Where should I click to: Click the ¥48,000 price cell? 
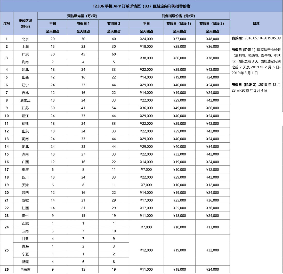tap(213, 39)
